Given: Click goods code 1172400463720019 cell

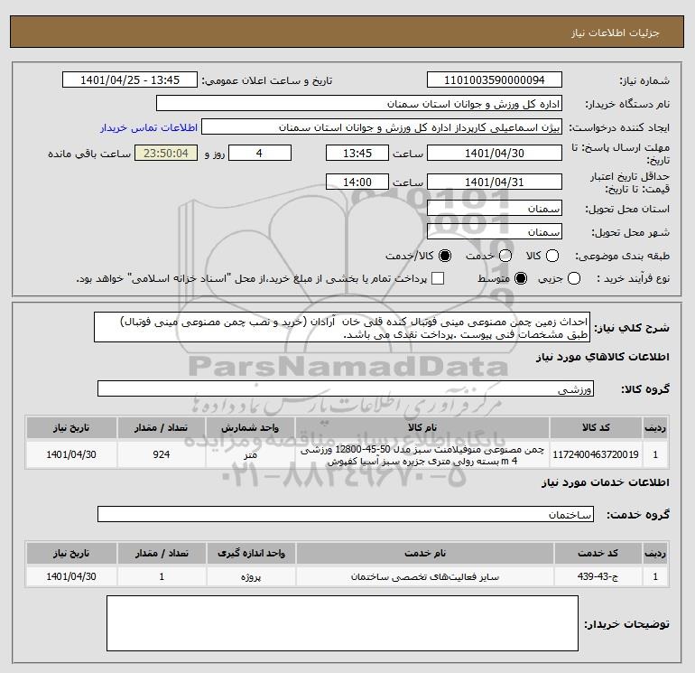Looking at the screenshot, I should coord(596,454).
